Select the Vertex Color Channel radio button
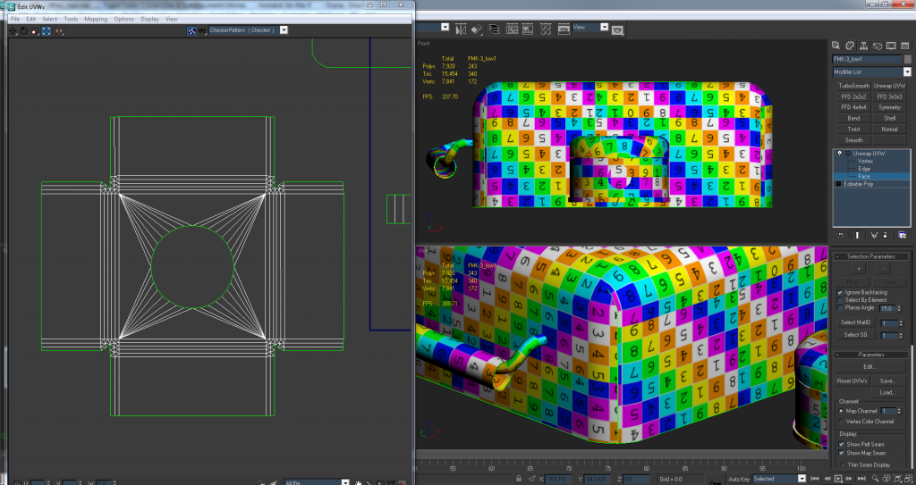Screen dimensions: 916x485 (x=840, y=421)
